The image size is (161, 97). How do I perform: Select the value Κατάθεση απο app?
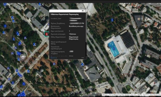click(76, 26)
